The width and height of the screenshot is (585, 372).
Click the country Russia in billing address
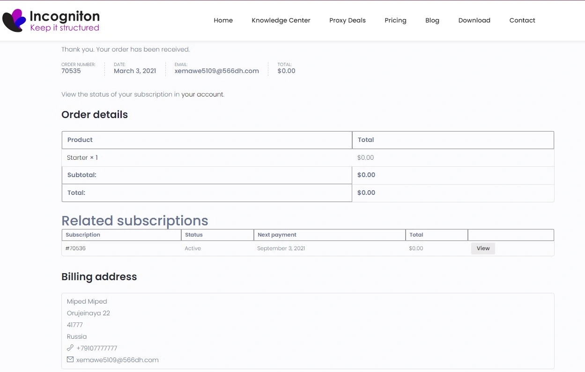(77, 336)
